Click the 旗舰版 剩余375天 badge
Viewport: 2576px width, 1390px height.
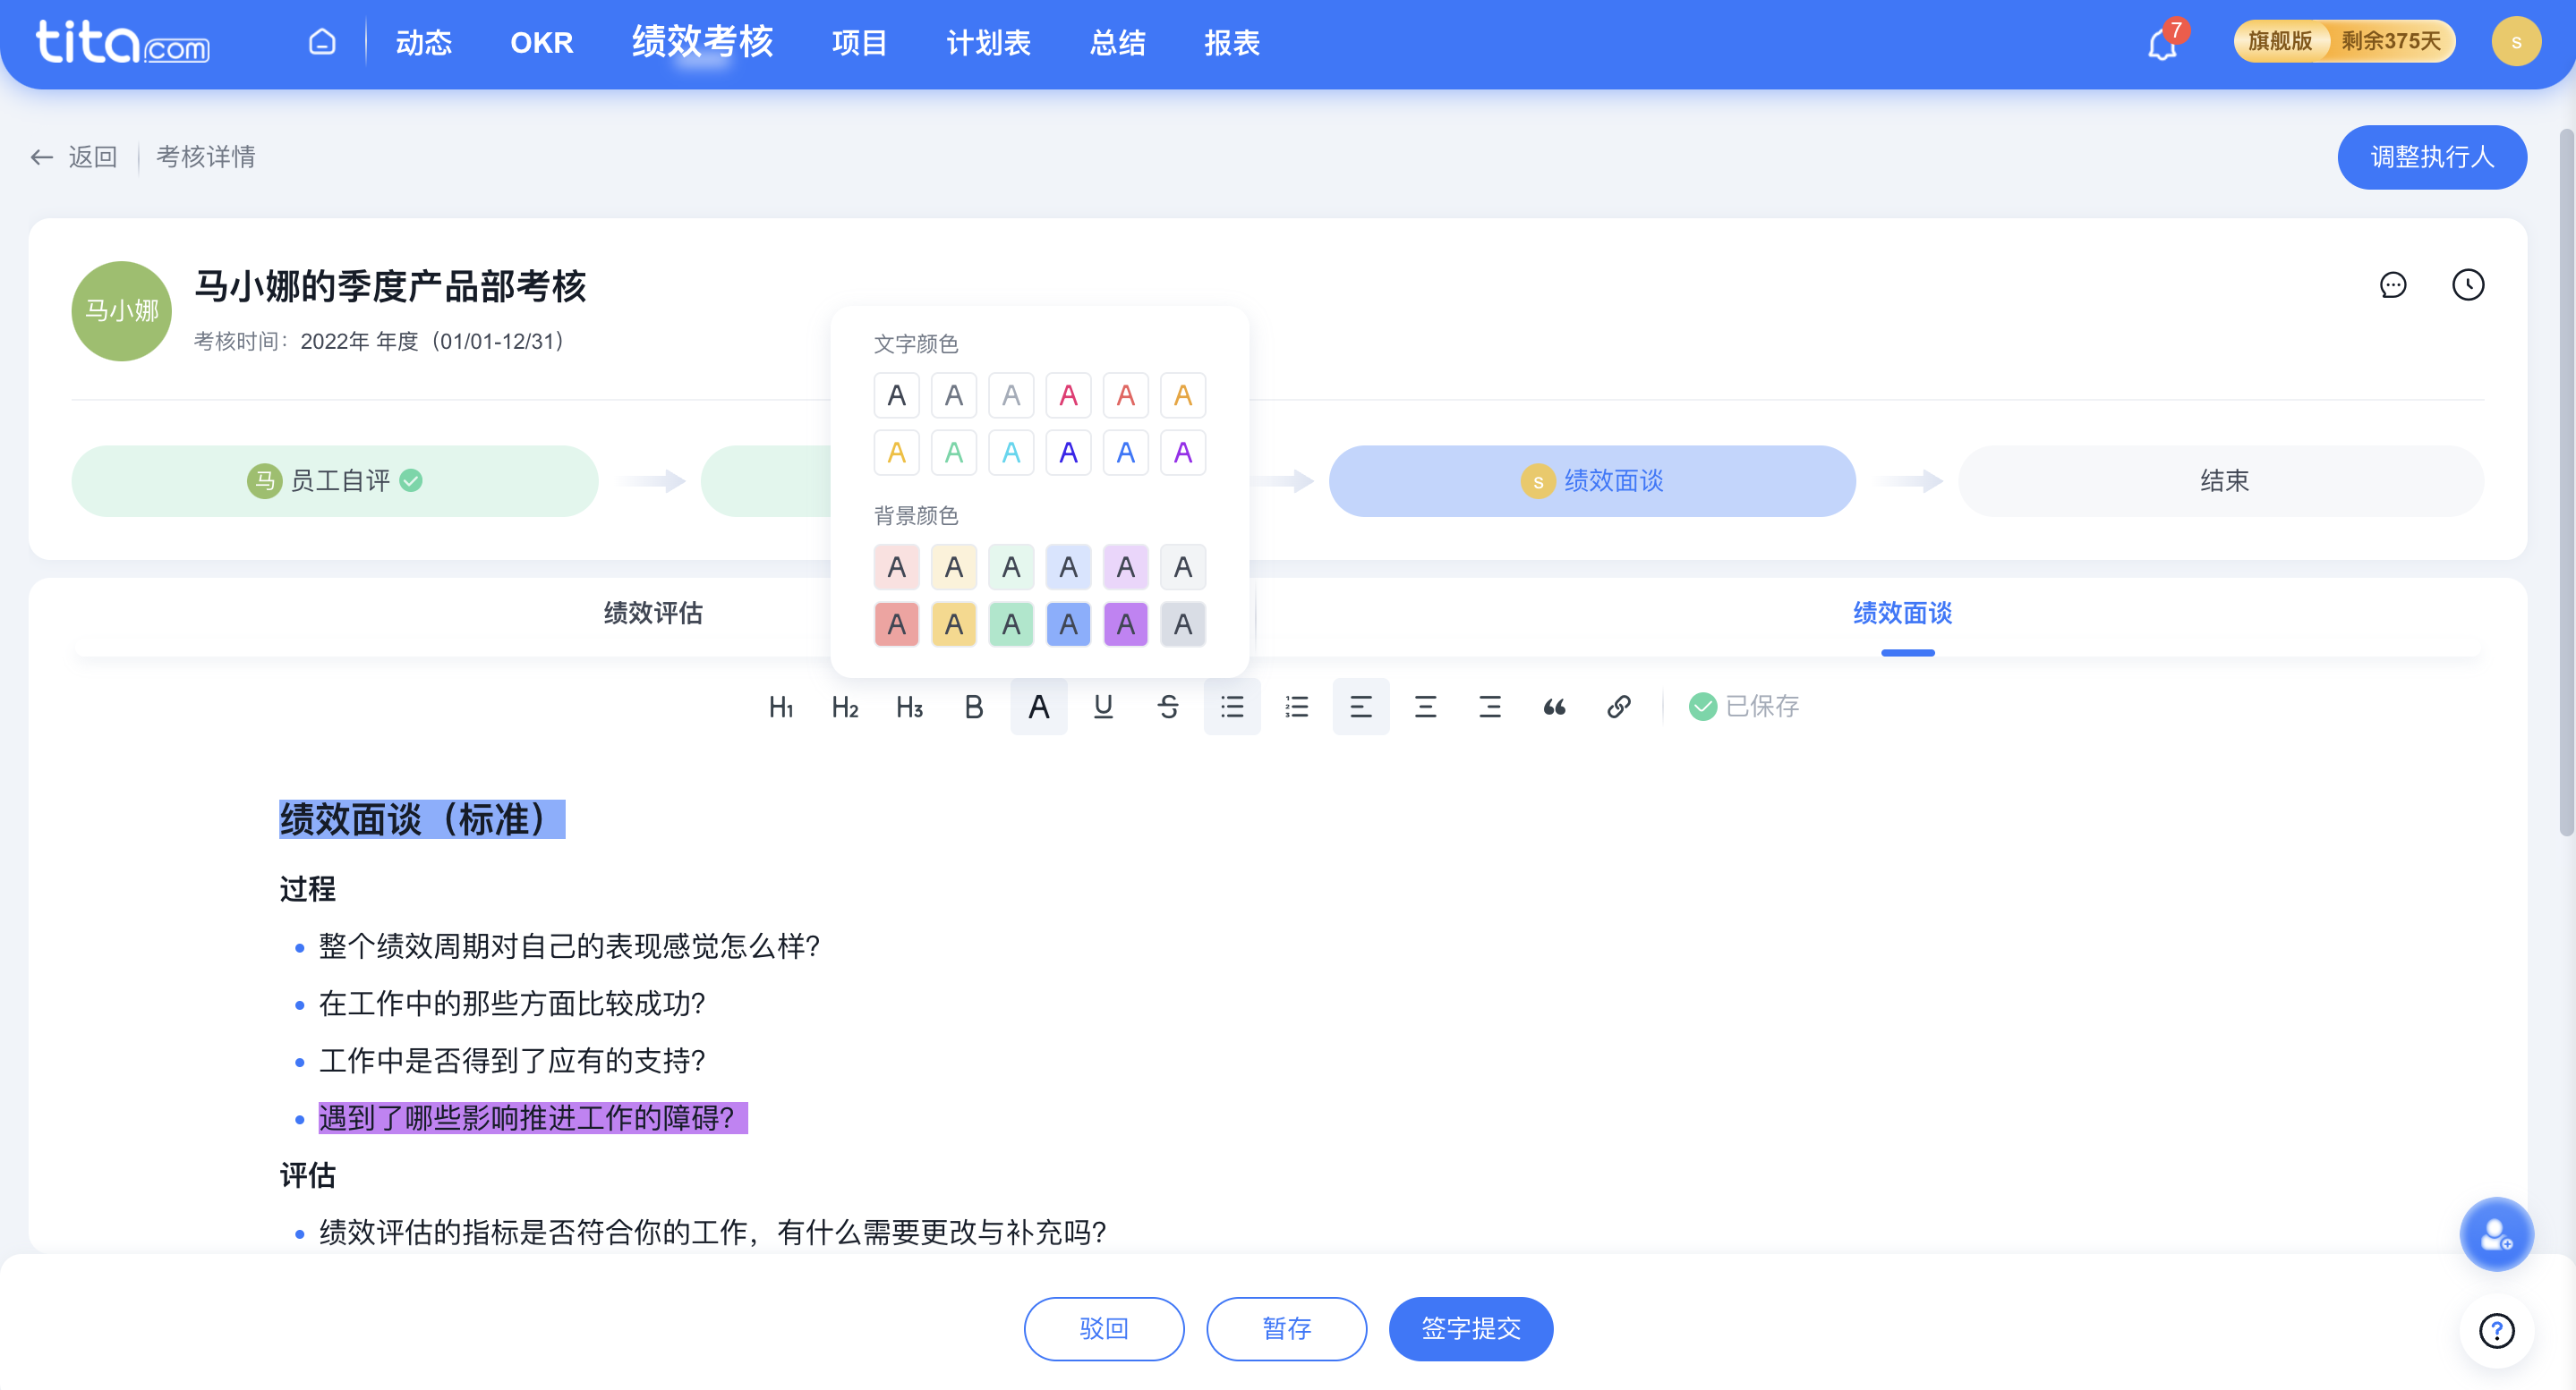(2345, 42)
